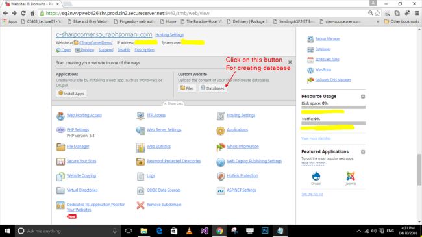
Task: Select the Virtual Directories icon
Action: pyautogui.click(x=60, y=190)
